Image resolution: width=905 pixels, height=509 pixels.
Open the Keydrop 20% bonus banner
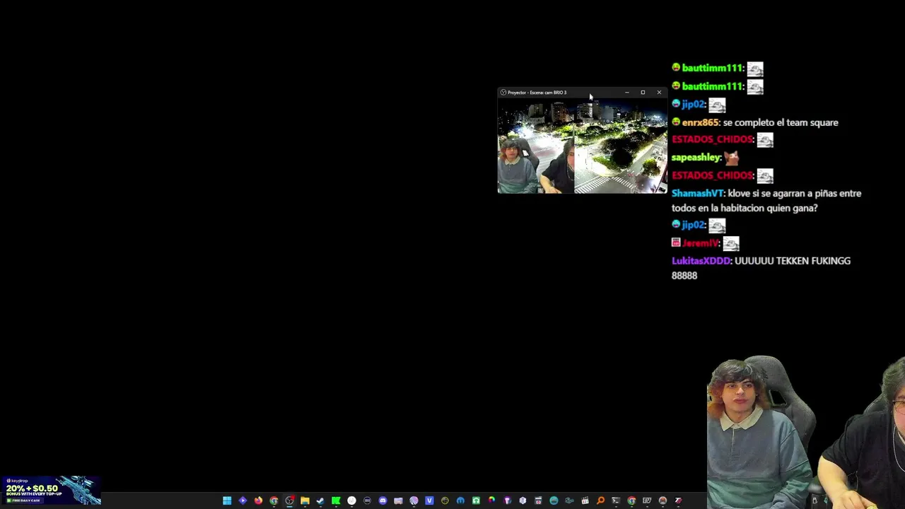tap(51, 490)
